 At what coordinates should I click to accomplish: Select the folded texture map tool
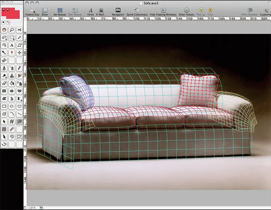(12, 122)
